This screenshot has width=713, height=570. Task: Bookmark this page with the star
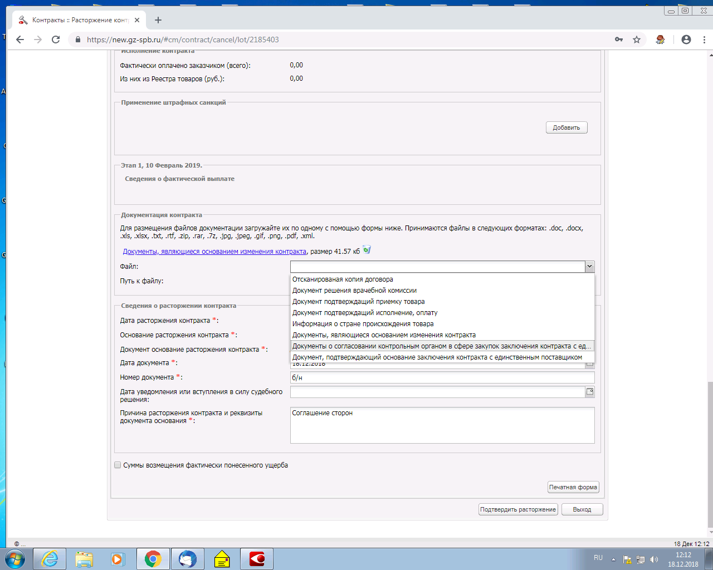(x=637, y=40)
